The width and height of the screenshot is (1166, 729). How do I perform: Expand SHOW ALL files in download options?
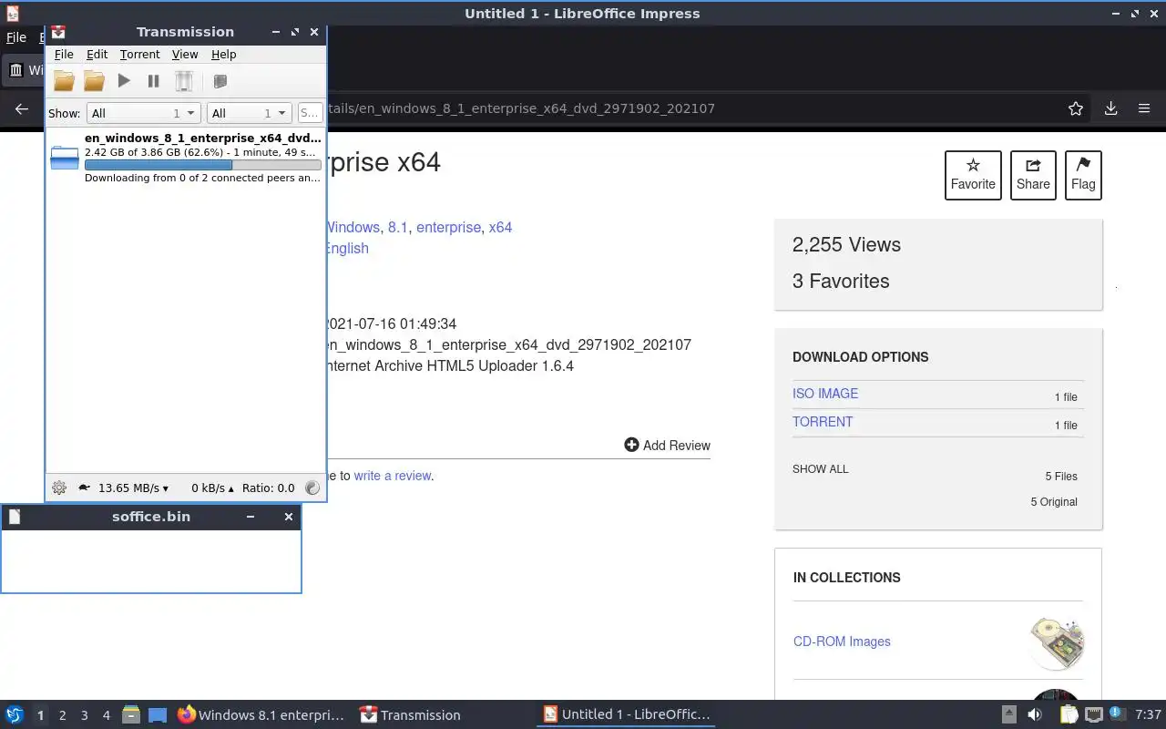pos(820,469)
